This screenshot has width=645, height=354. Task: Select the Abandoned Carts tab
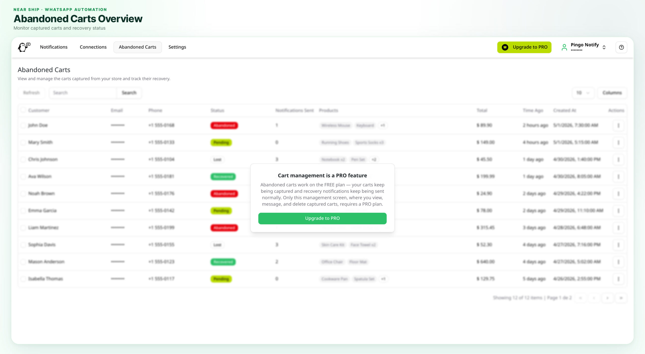(138, 47)
